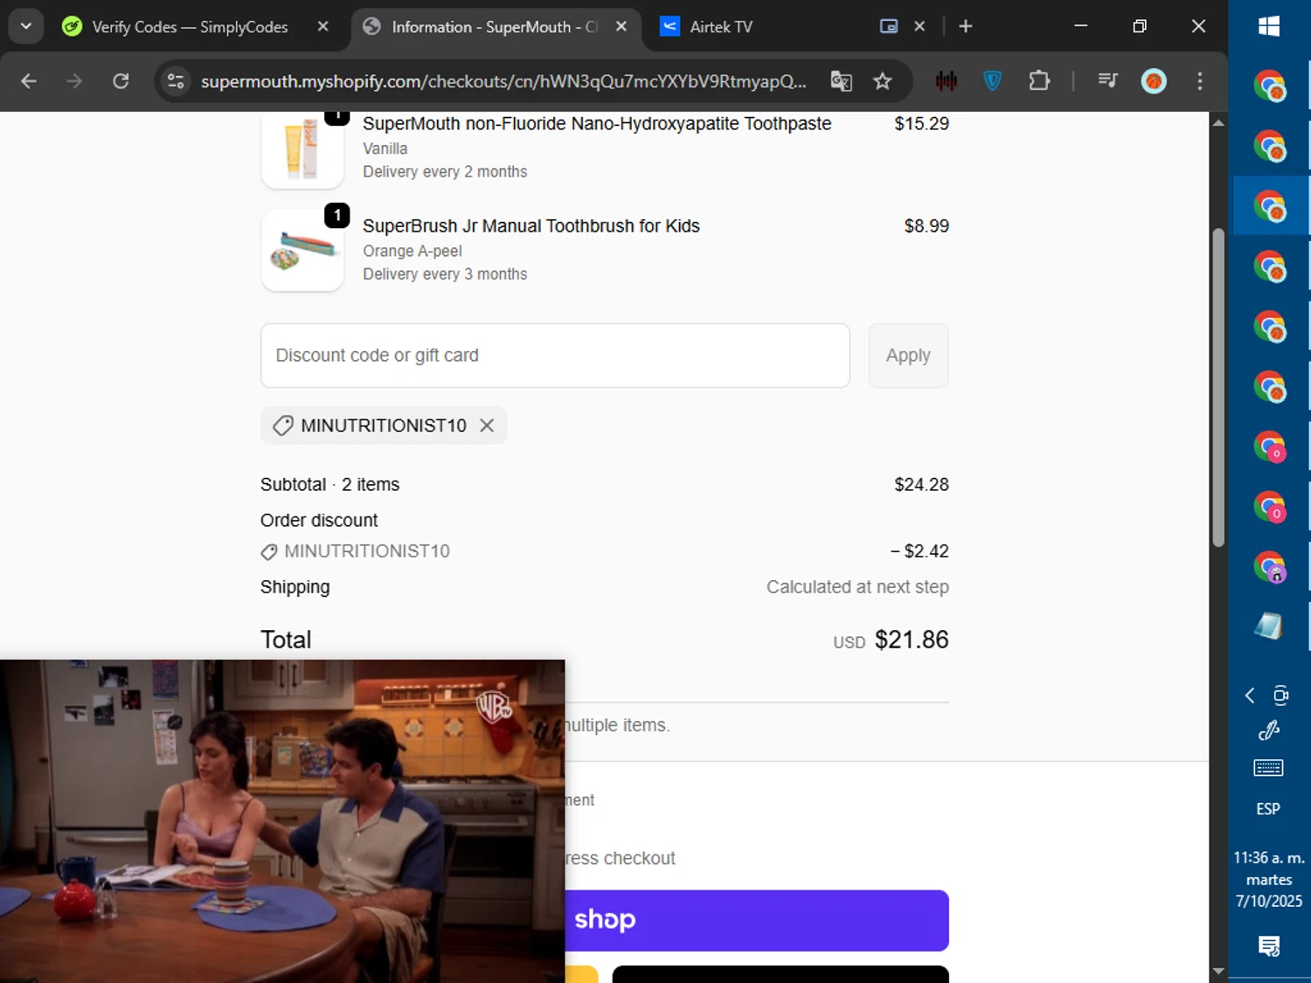Click the toothpaste product name text

[597, 124]
